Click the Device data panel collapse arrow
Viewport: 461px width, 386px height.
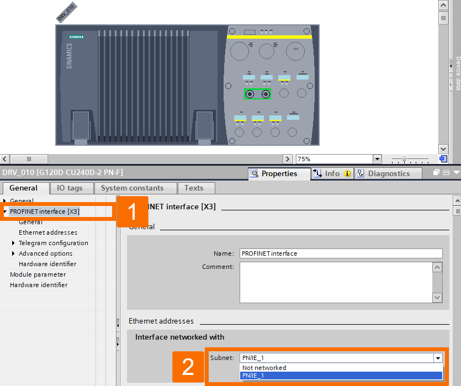pyautogui.click(x=451, y=66)
